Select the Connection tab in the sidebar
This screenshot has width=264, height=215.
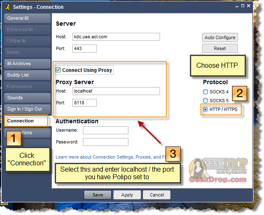25,121
